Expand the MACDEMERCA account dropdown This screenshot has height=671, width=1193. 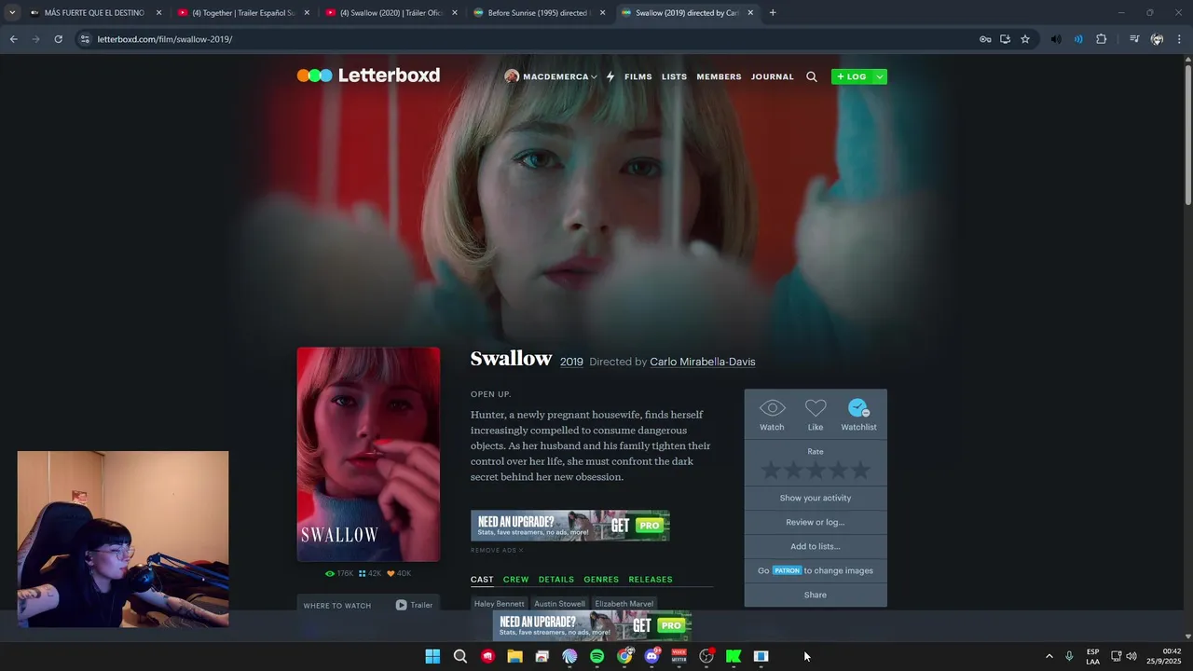(x=551, y=76)
